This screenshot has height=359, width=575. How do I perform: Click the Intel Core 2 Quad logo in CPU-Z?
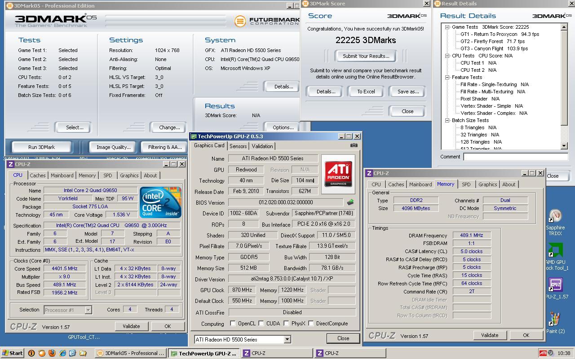coord(160,202)
